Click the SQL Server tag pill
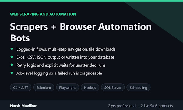This screenshot has height=110, width=183. [113, 87]
